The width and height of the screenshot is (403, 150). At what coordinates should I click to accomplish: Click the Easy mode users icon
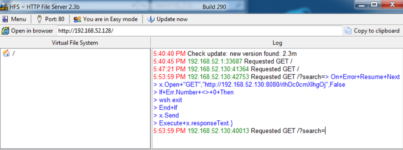[77, 19]
